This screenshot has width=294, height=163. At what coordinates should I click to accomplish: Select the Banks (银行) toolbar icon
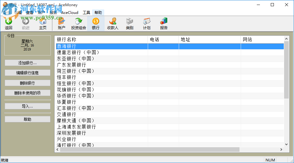[96, 24]
